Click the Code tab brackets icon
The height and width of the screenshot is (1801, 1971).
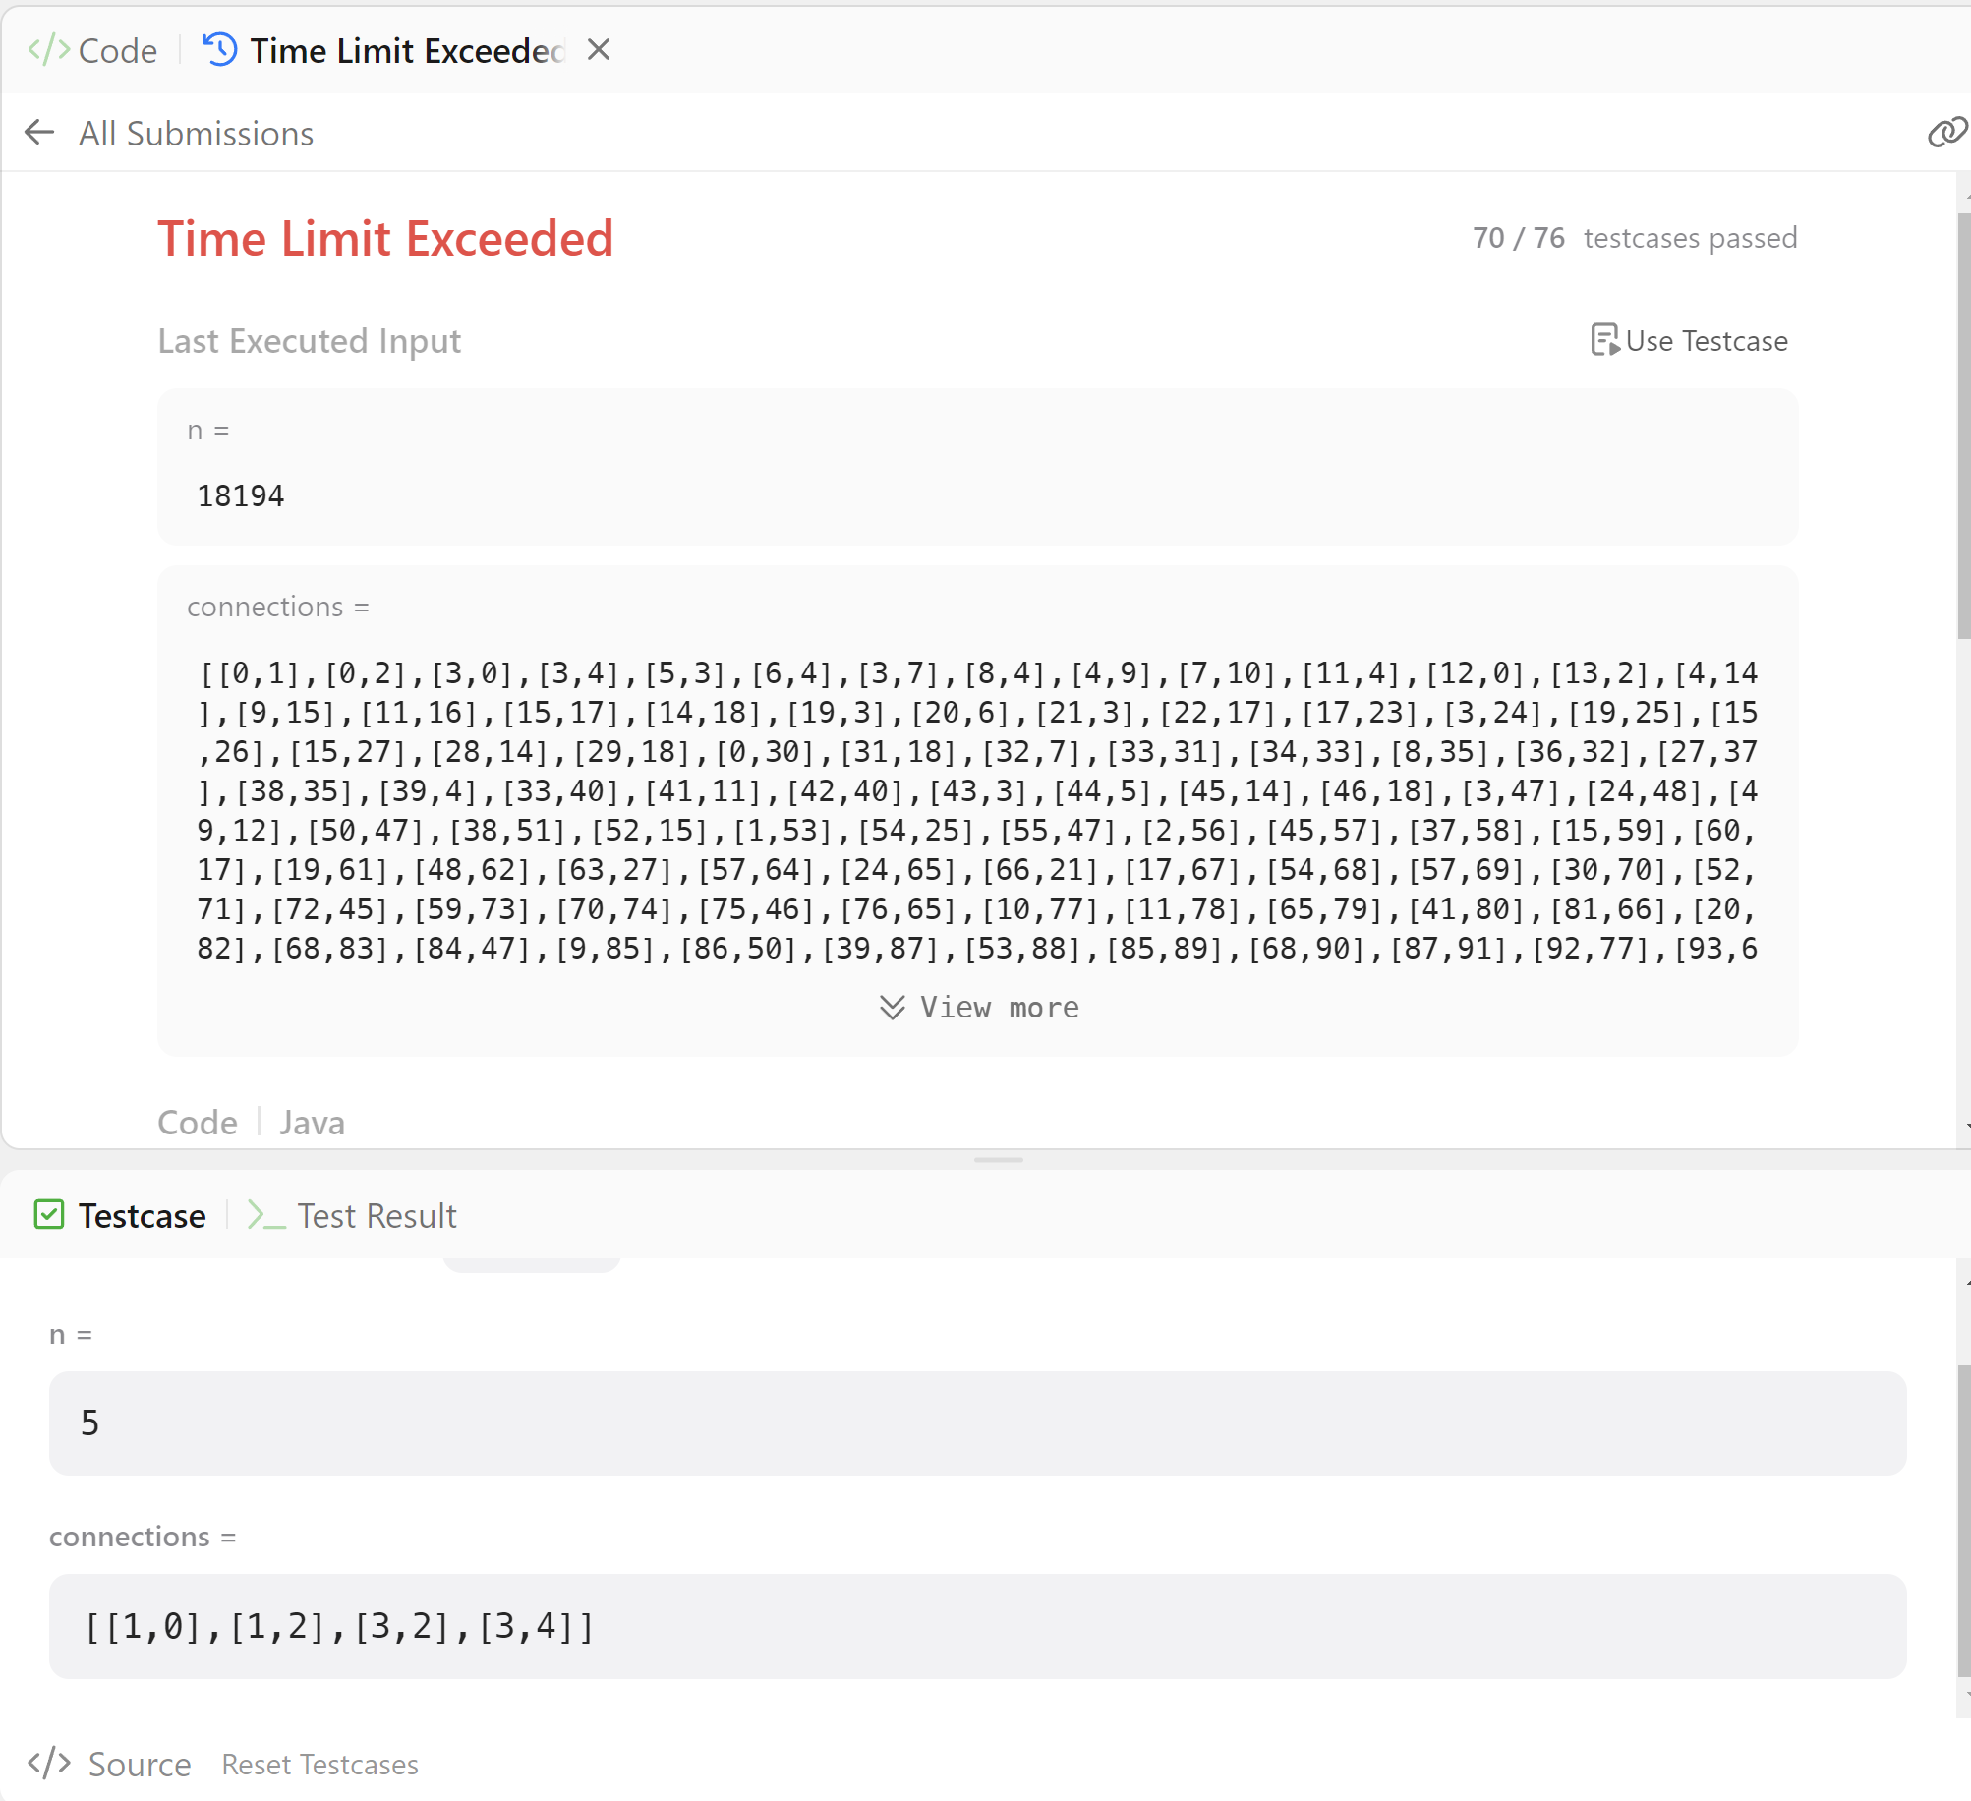49,50
